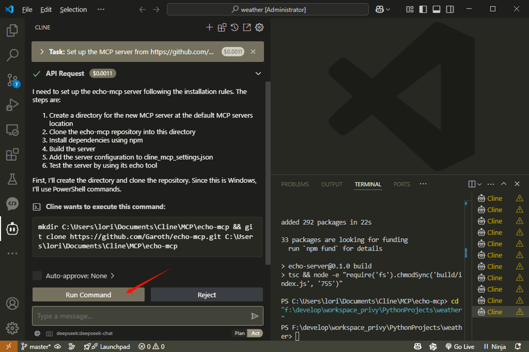Open Cline MCP servers icon

222,27
